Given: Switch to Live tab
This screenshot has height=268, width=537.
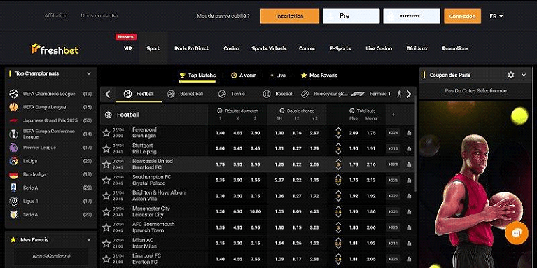Looking at the screenshot, I should 278,76.
